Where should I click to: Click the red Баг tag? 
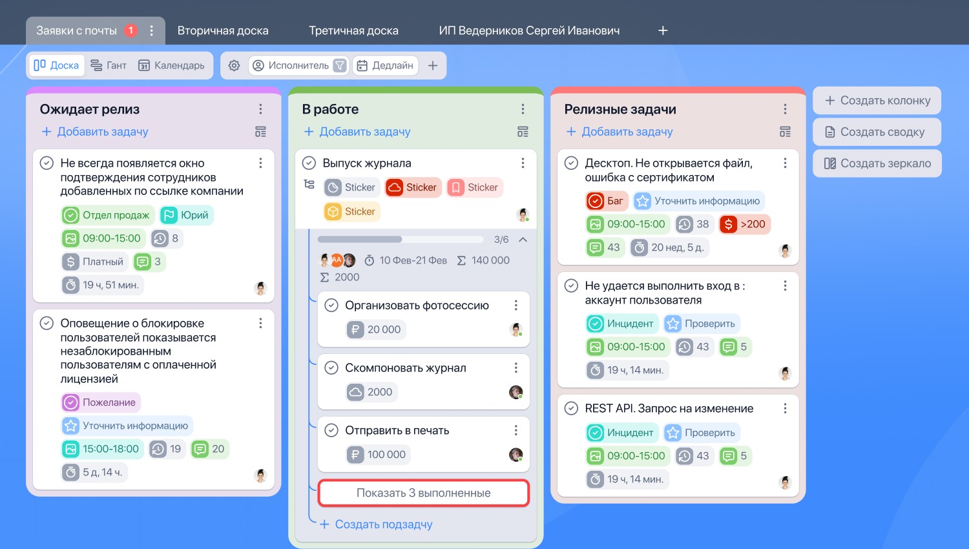tap(607, 201)
